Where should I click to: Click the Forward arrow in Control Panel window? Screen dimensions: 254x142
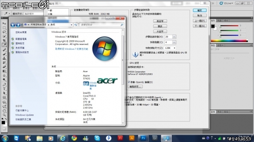click(x=18, y=25)
